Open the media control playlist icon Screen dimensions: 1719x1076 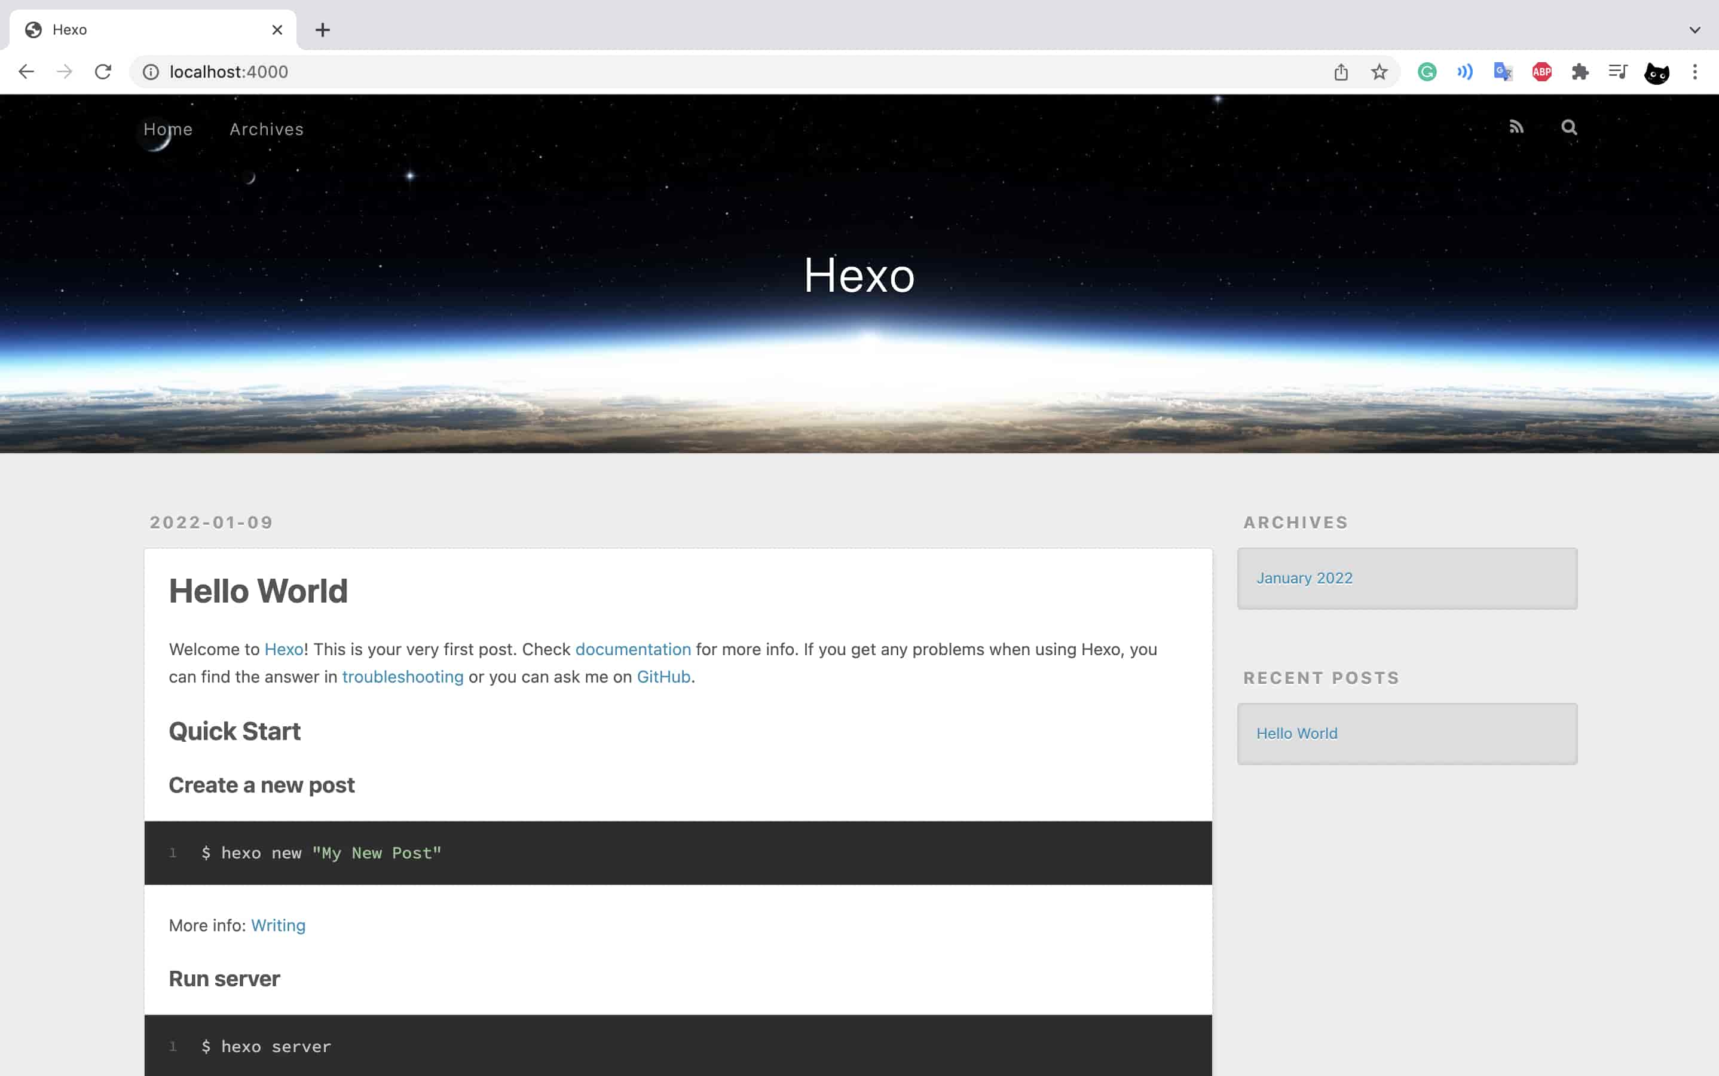[x=1618, y=72]
